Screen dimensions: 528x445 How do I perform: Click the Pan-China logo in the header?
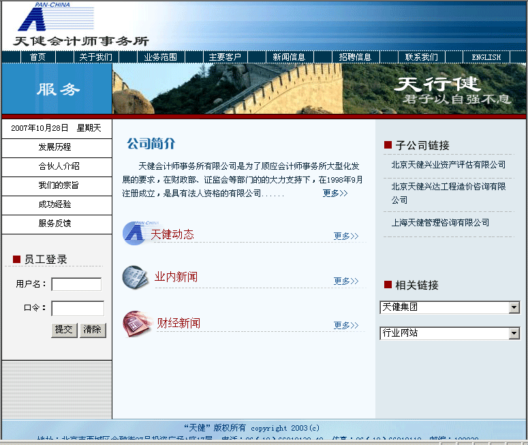56,18
